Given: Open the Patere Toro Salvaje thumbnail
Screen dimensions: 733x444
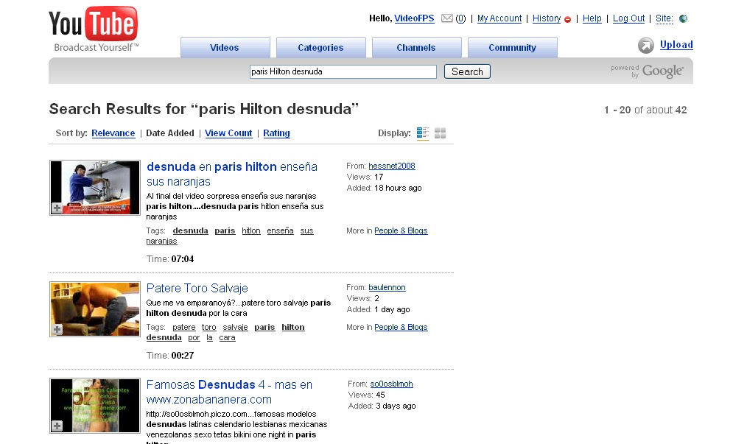Looking at the screenshot, I should coord(95,309).
